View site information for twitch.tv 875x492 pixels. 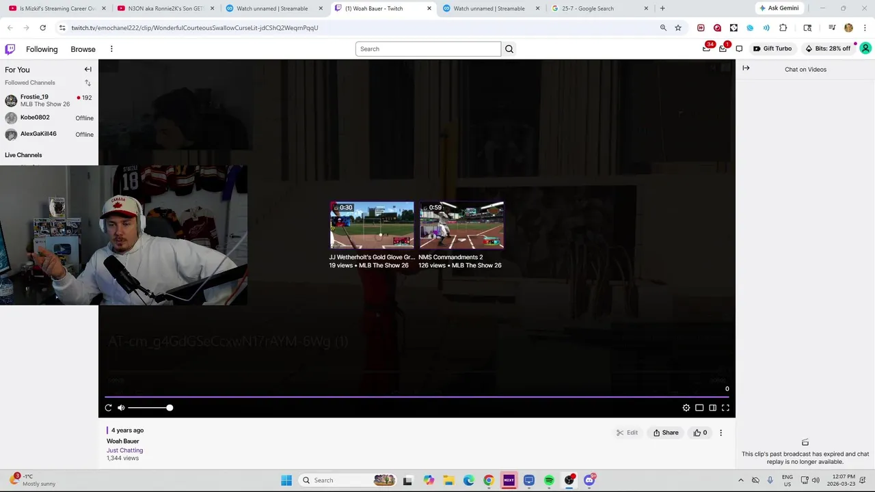[x=62, y=28]
